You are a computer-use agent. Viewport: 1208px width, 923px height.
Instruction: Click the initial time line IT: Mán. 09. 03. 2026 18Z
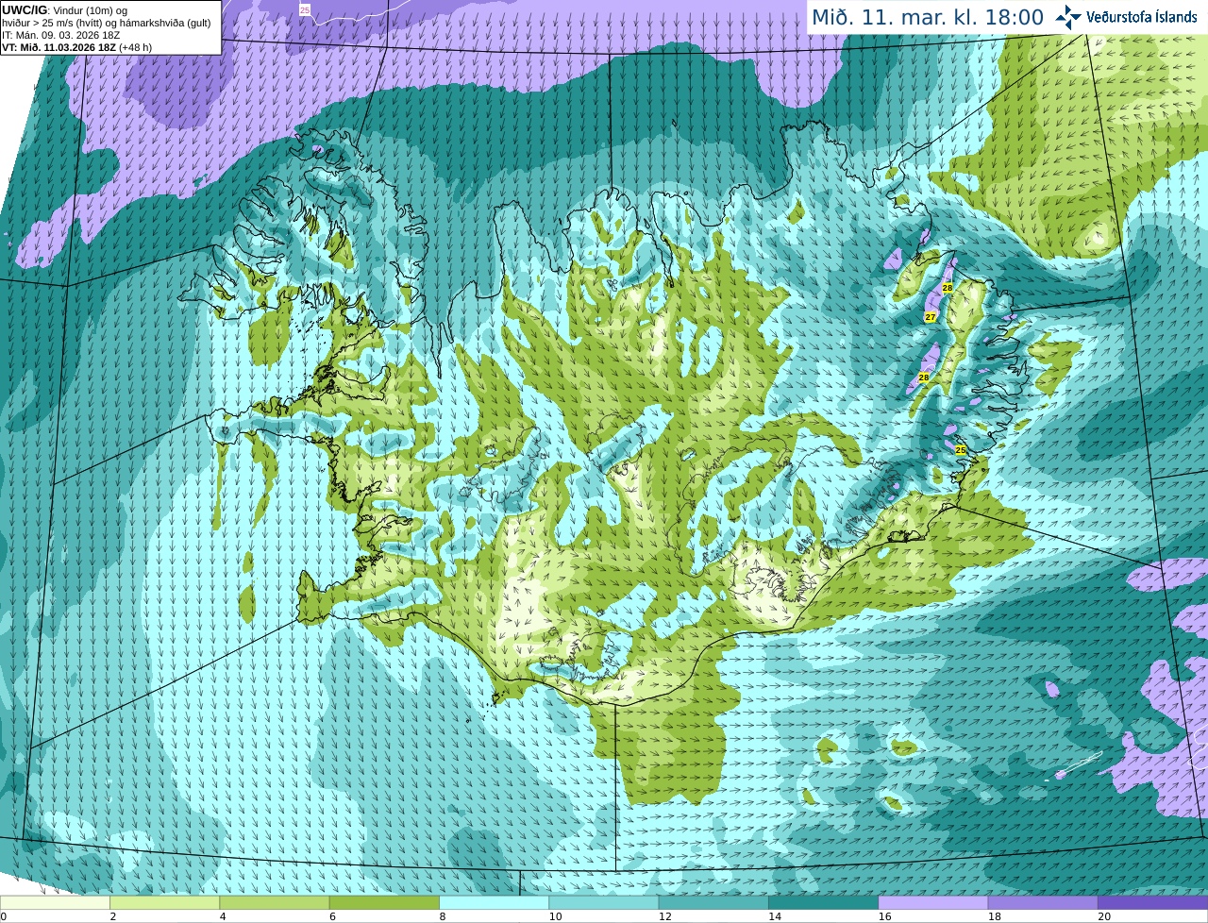60,35
